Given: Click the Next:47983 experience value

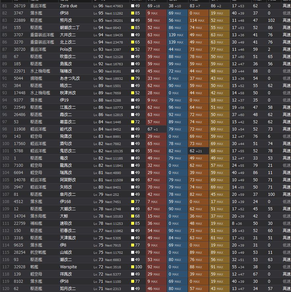Looking at the screenshot, I should [x=114, y=6].
